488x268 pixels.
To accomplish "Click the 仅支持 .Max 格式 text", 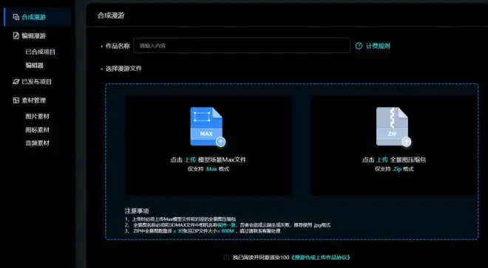I will click(x=209, y=169).
